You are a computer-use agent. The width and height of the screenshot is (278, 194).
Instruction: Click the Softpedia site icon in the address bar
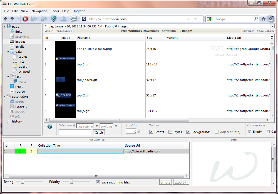point(84,19)
